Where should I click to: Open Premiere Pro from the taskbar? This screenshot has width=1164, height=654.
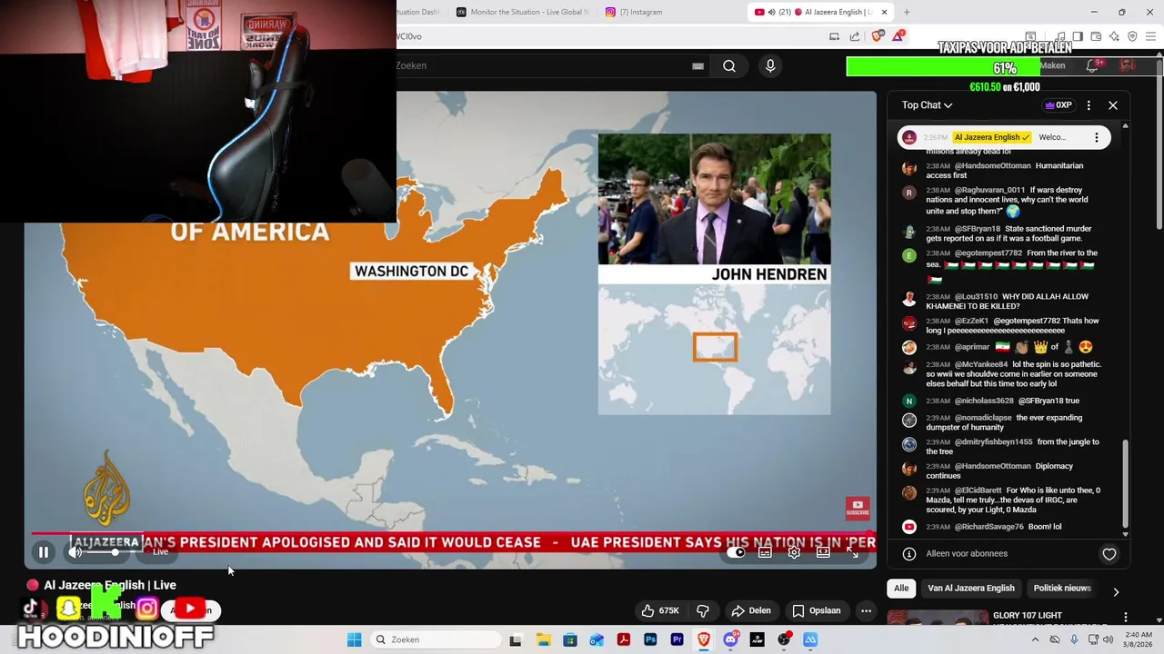(x=677, y=639)
